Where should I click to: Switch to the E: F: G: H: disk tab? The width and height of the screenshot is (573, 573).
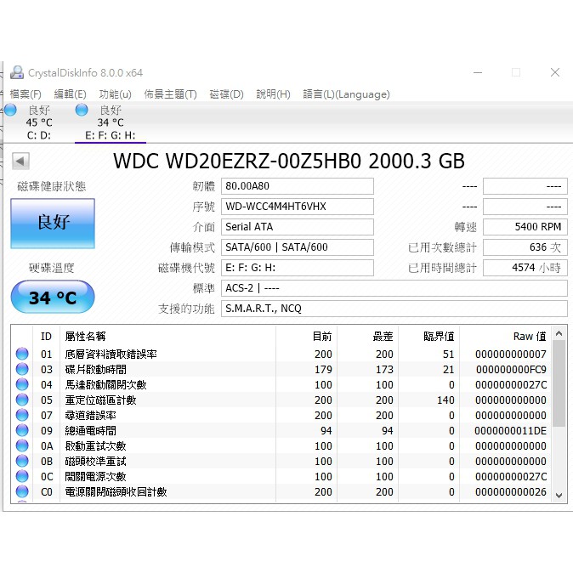[x=111, y=135]
